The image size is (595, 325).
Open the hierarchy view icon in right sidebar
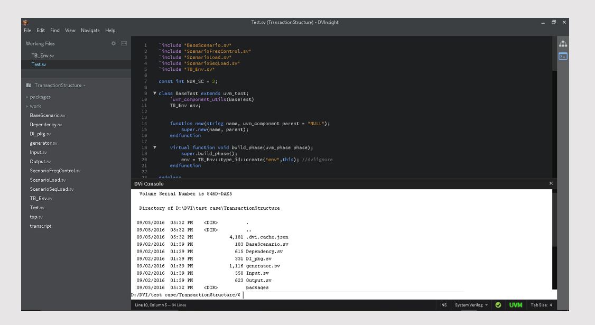pos(563,44)
